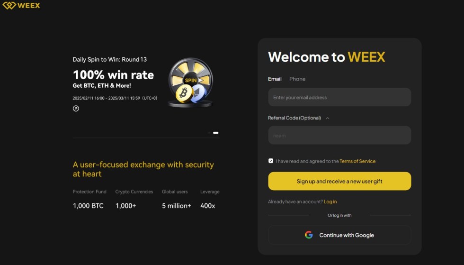Viewport: 464px width, 265px height.
Task: Click into the referral code input field
Action: [x=339, y=136]
